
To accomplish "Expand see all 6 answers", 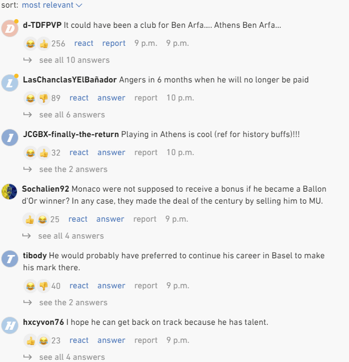I will [x=72, y=115].
